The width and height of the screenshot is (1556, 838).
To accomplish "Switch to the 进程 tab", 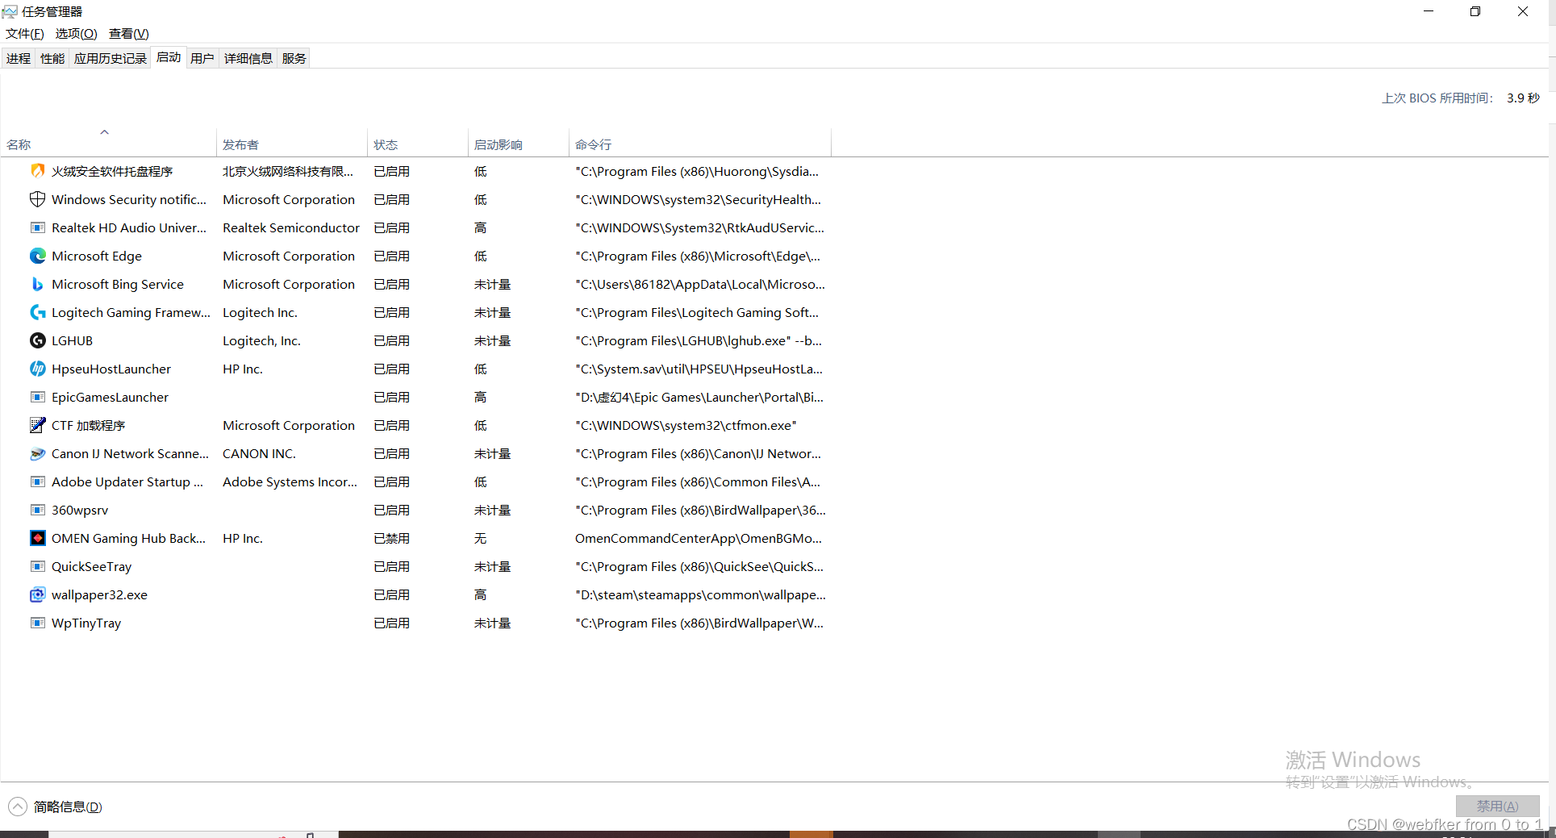I will click(19, 58).
